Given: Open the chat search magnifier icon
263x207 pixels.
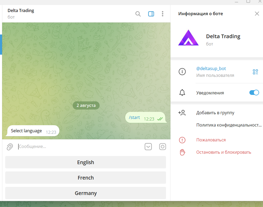Looking at the screenshot, I should click(138, 14).
